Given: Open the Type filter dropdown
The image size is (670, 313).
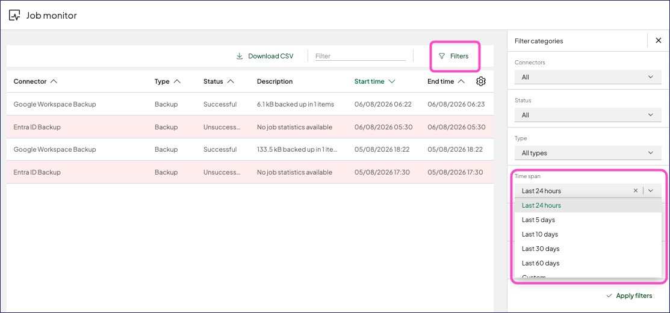Looking at the screenshot, I should pos(588,153).
